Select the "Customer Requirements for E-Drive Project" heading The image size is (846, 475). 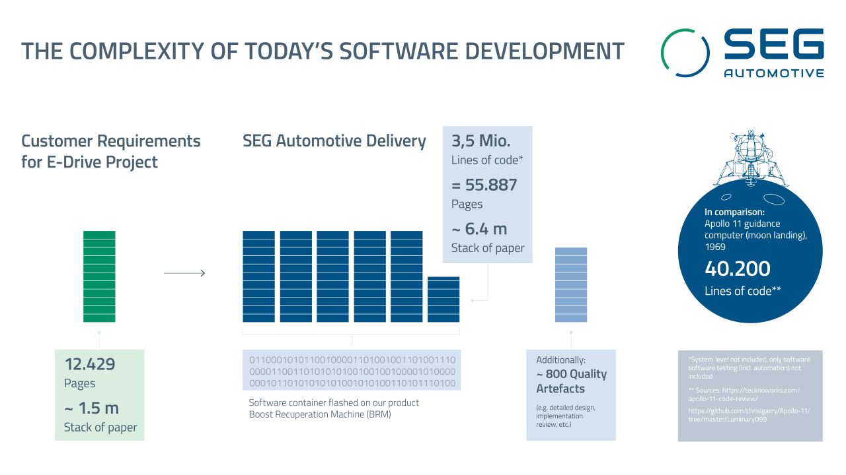point(111,151)
